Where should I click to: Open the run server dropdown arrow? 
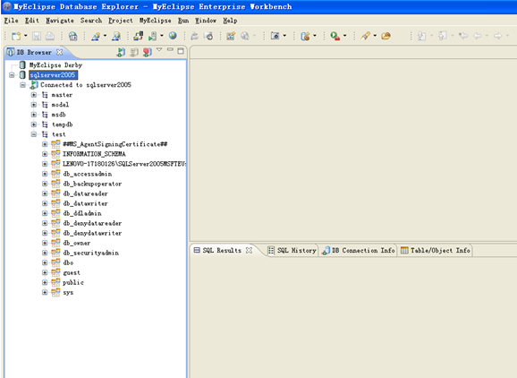tap(162, 36)
